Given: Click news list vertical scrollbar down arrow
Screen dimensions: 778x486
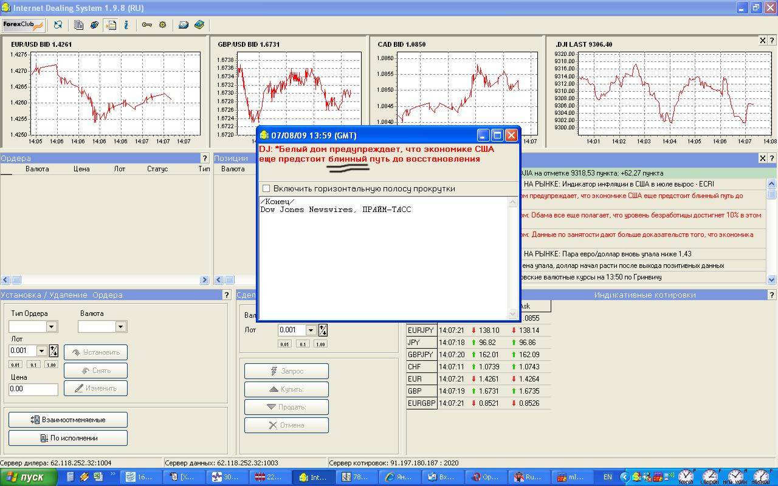Looking at the screenshot, I should [x=772, y=279].
